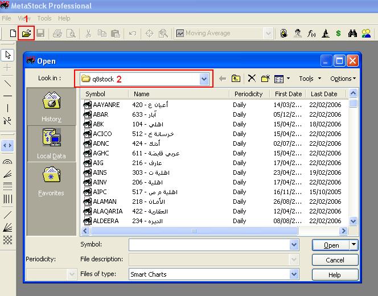Screen dimensions: 378x296
Task: Select the AGHC symbol row
Action: 215,153
